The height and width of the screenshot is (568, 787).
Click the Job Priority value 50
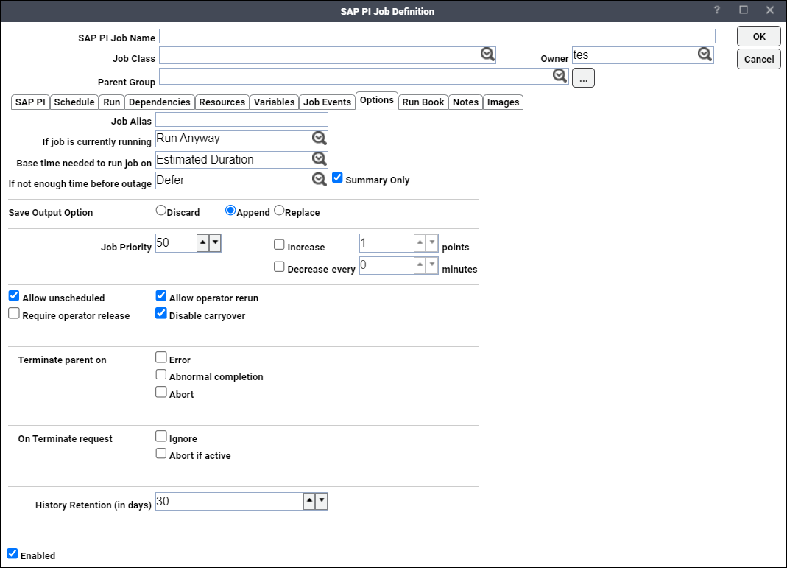point(176,243)
